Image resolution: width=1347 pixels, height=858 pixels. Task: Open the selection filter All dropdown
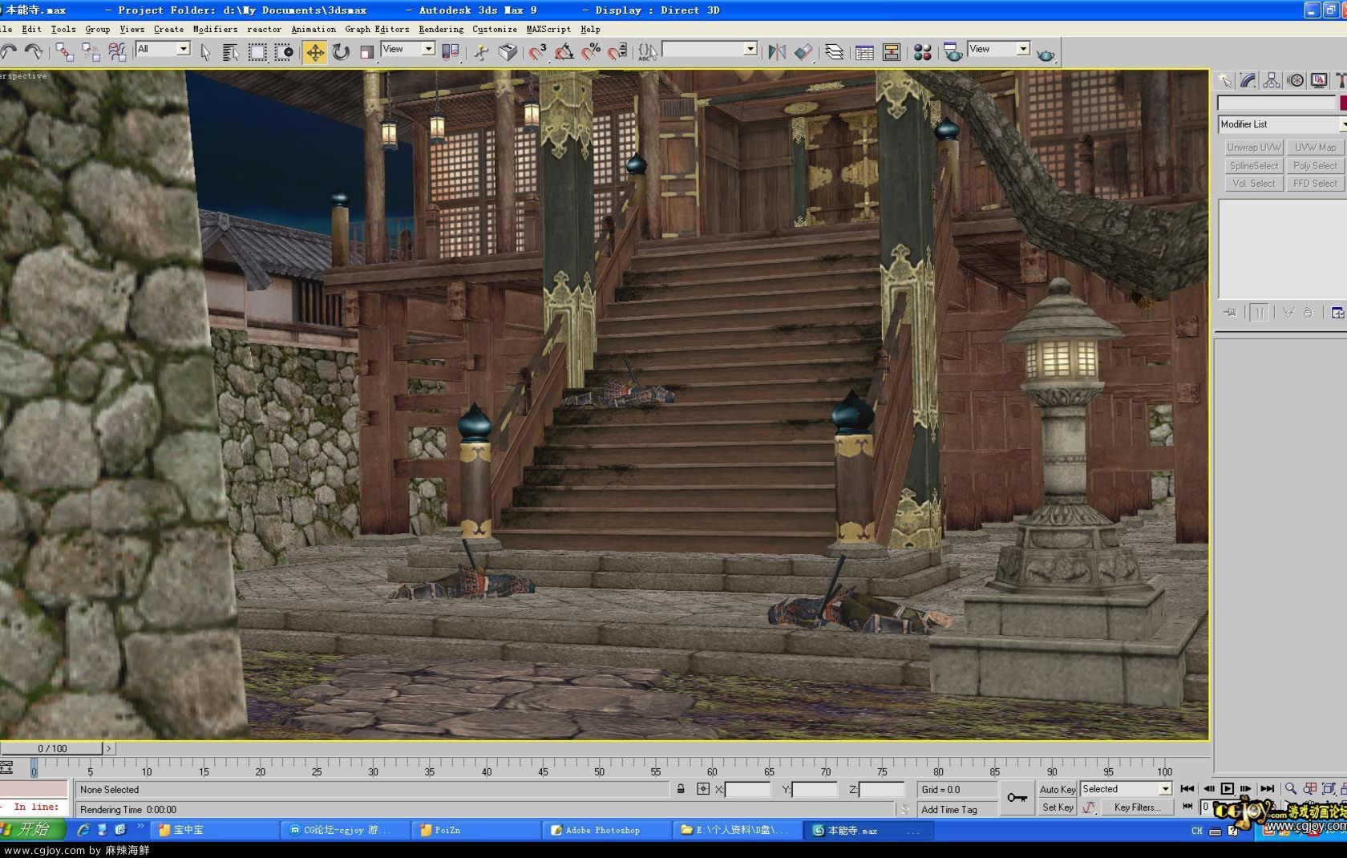pyautogui.click(x=163, y=49)
